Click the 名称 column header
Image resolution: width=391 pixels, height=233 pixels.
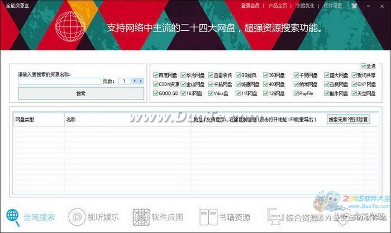(128, 120)
